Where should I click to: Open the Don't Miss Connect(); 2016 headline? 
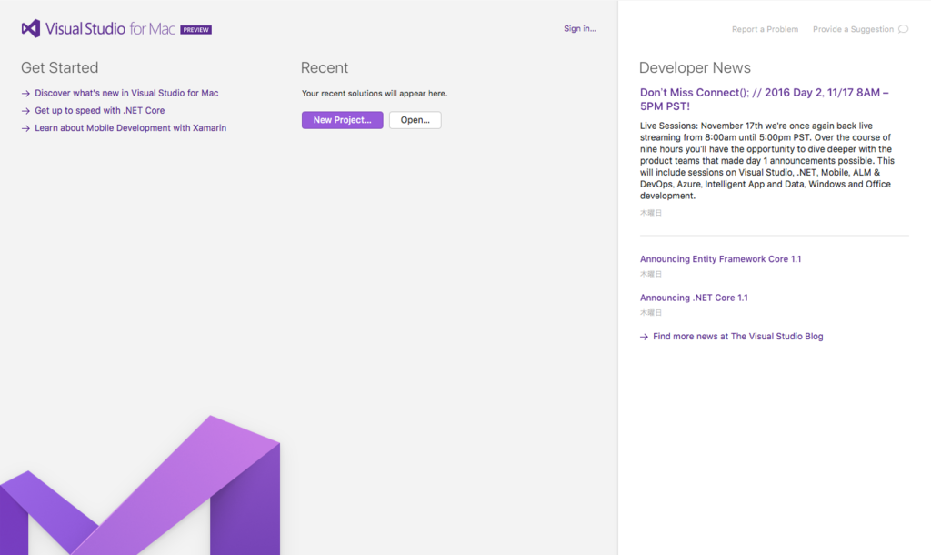764,99
